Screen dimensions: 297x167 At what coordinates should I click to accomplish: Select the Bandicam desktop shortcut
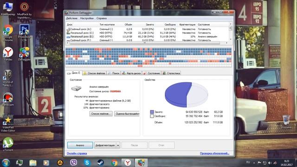coord(8,99)
